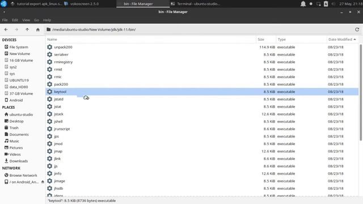Open the View menu

tap(26, 20)
